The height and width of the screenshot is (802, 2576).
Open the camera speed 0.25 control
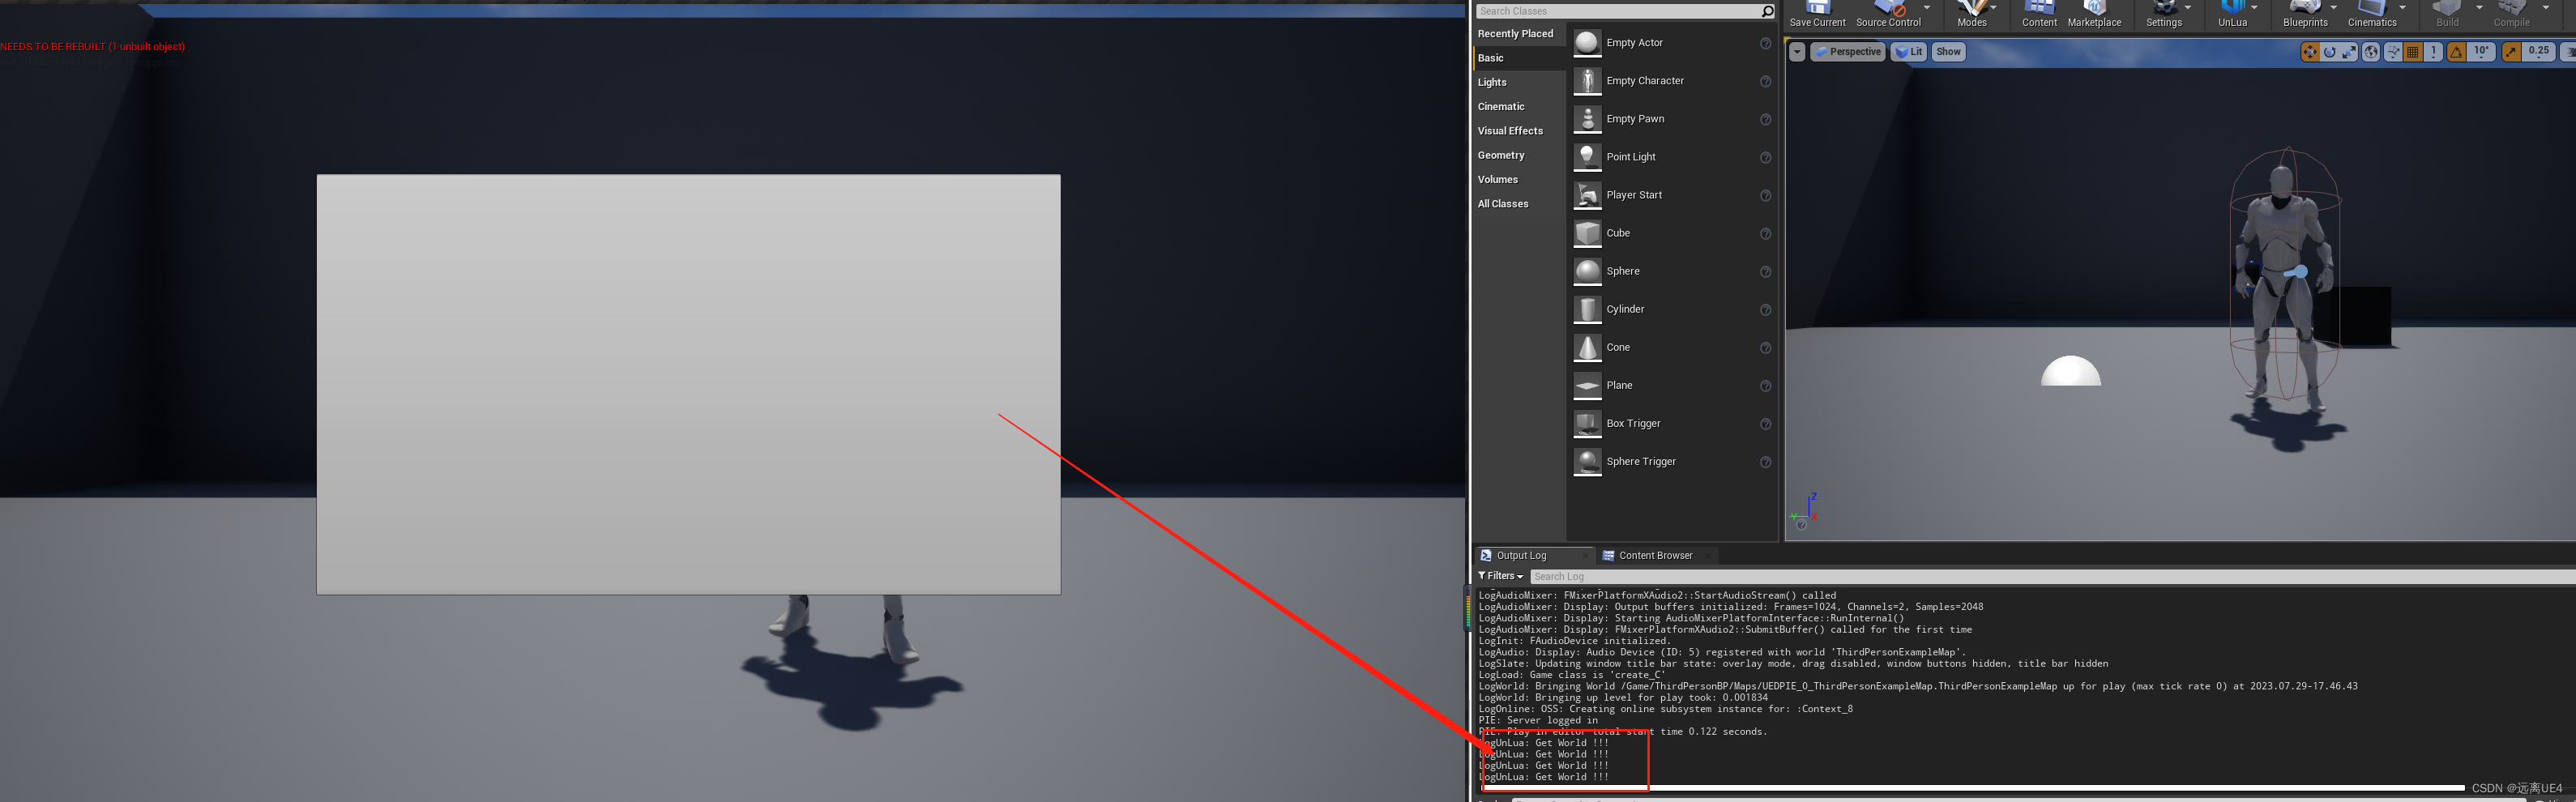coord(2538,51)
